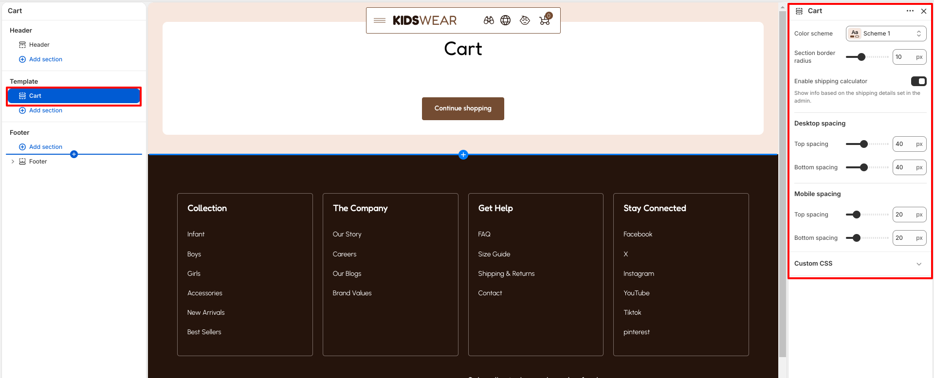Adjust the Desktop Top spacing slider

click(867, 144)
